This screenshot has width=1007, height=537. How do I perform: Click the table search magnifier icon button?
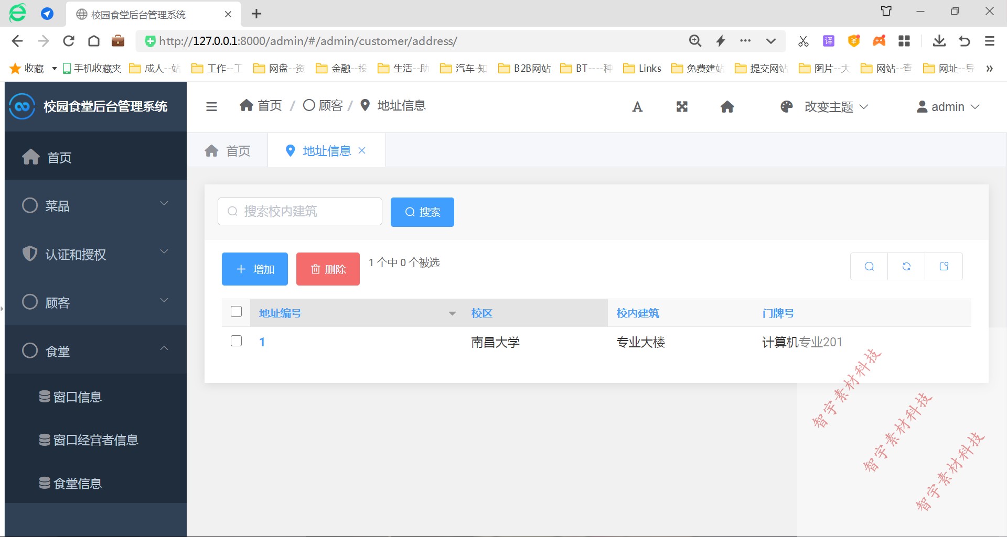869,267
